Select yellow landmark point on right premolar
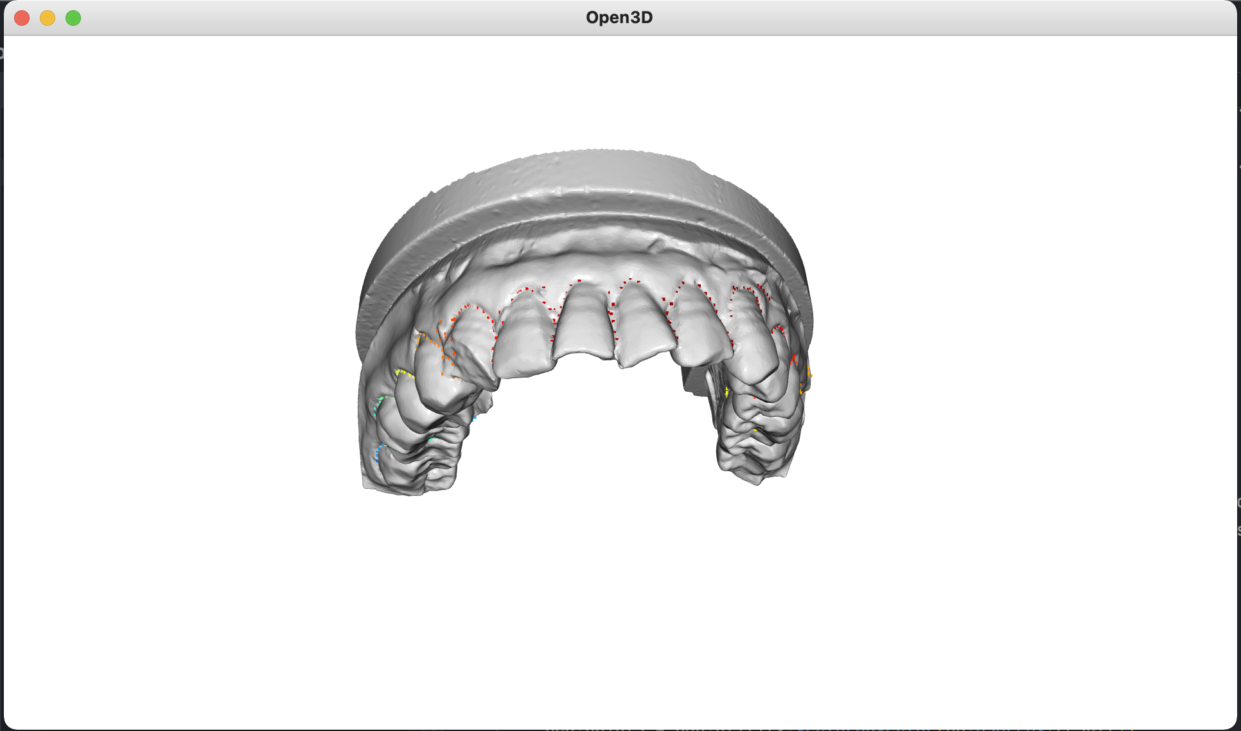This screenshot has height=731, width=1241. (726, 391)
